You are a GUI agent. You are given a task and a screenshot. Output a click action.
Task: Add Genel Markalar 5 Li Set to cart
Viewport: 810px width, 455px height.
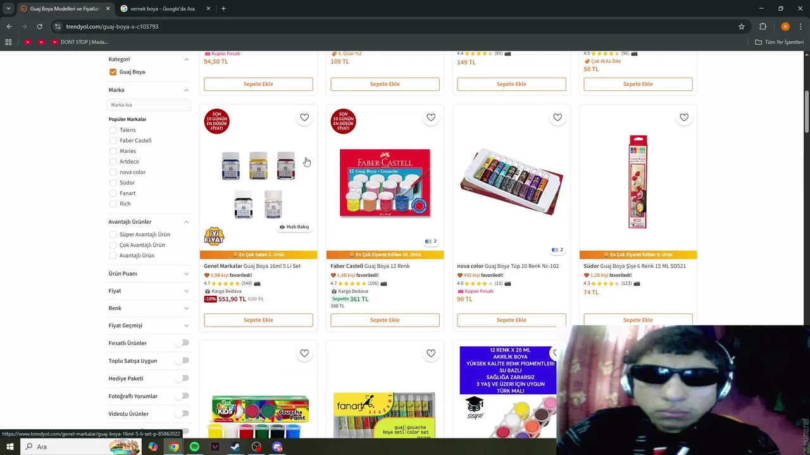tap(258, 320)
